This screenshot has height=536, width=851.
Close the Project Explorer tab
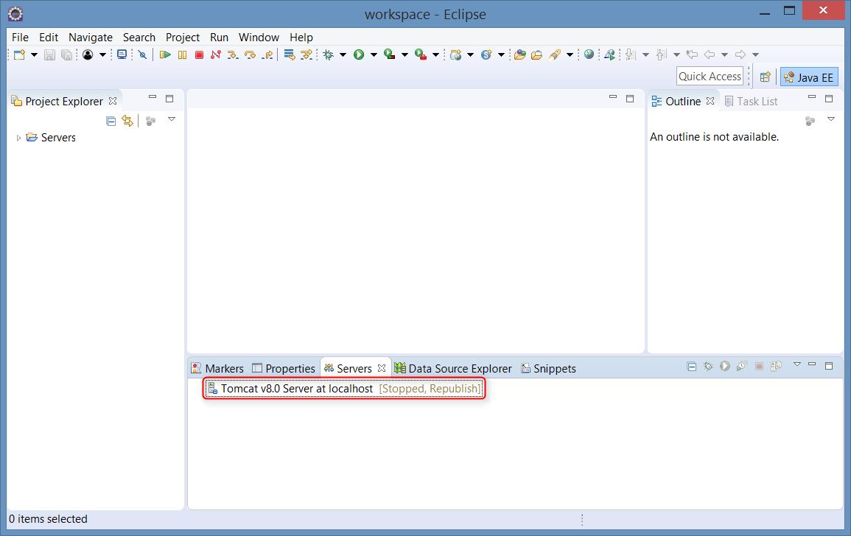point(113,101)
